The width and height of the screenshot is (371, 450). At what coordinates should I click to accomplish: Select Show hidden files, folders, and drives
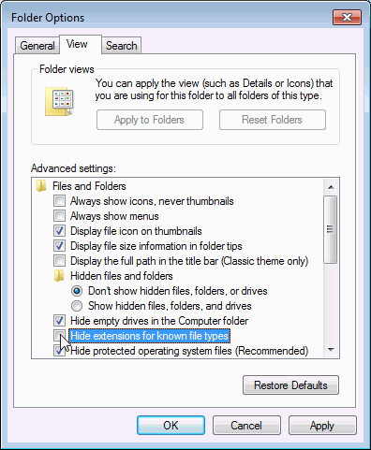77,306
